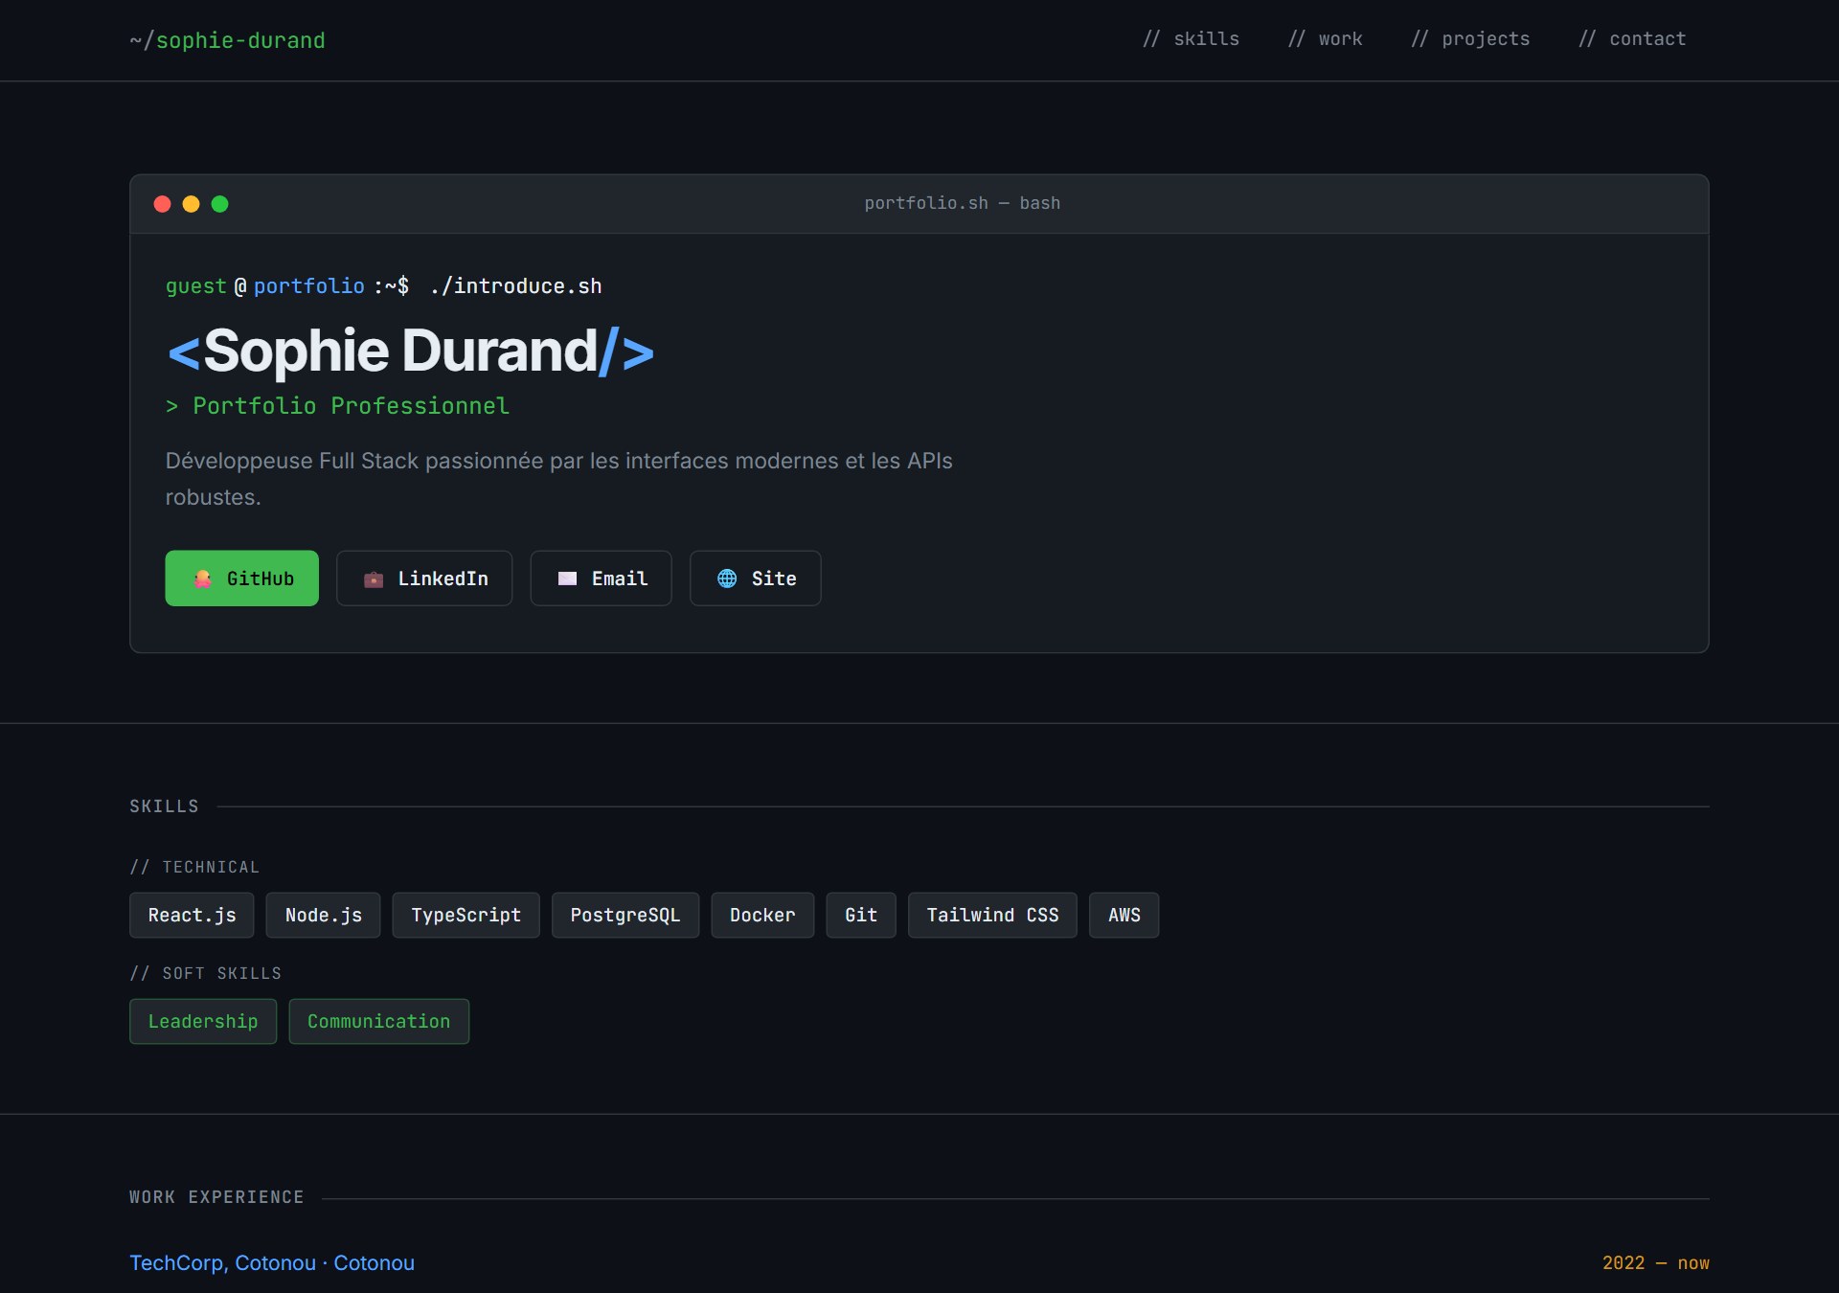Click the 'portfolio.sh — bash' title text
Image resolution: width=1839 pixels, height=1293 pixels.
tap(962, 203)
